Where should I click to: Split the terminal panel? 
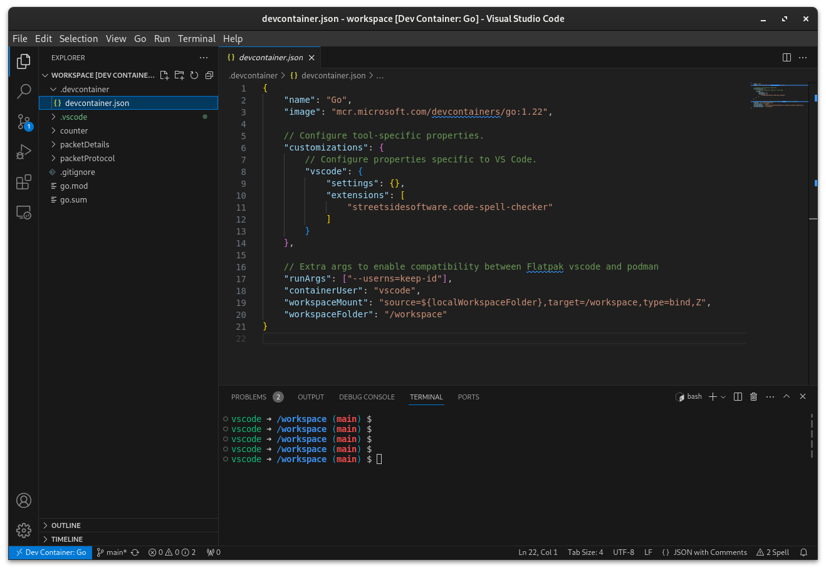738,397
